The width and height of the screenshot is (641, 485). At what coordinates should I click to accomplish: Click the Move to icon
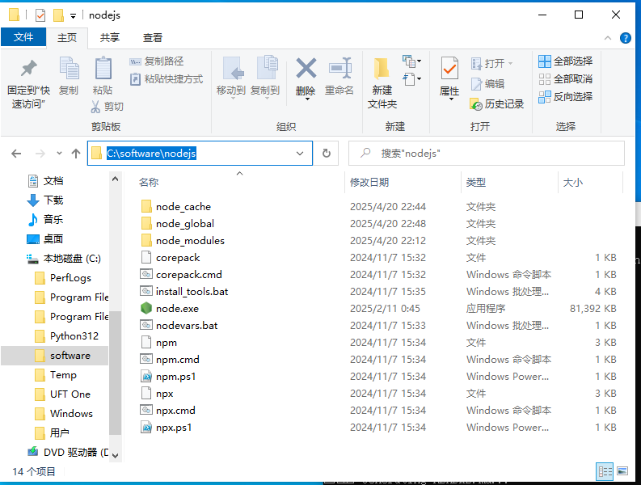pos(233,68)
